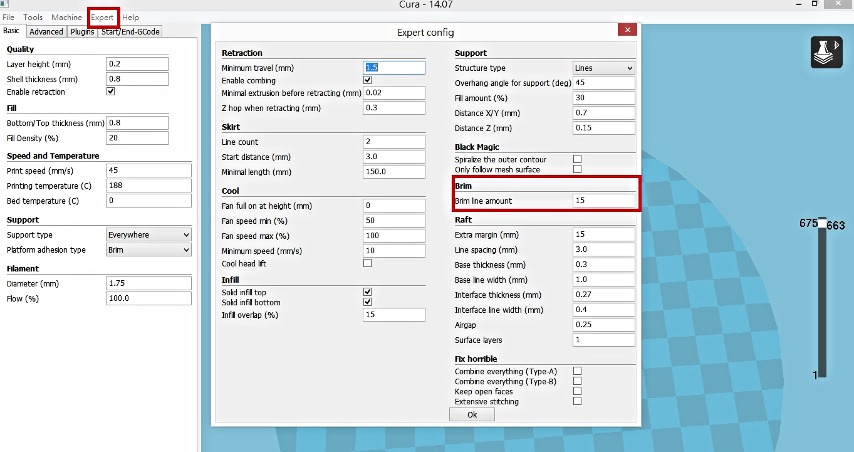The width and height of the screenshot is (854, 452).
Task: Switch to the Basic tab
Action: pyautogui.click(x=12, y=31)
